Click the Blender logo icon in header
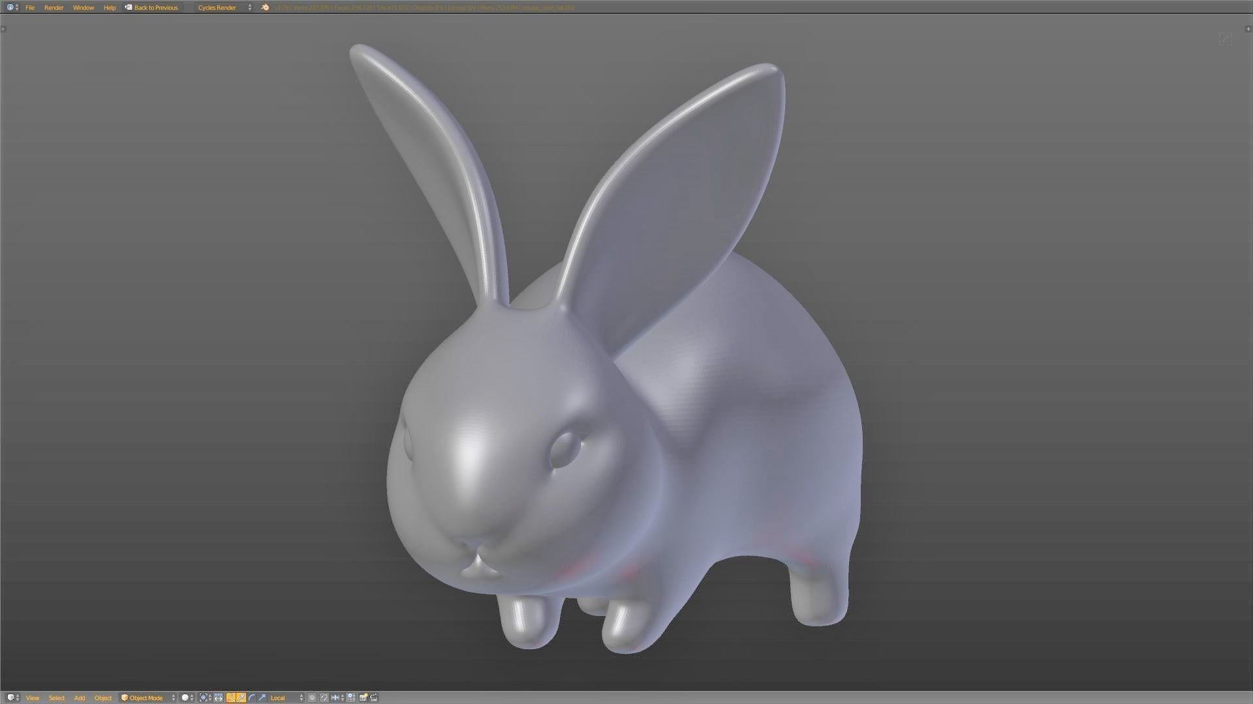The image size is (1253, 704). pos(265,7)
